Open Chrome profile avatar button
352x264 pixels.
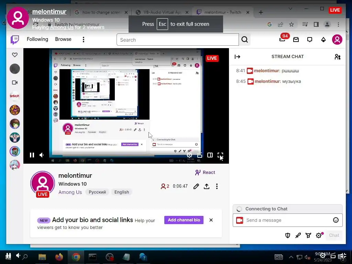point(327,24)
